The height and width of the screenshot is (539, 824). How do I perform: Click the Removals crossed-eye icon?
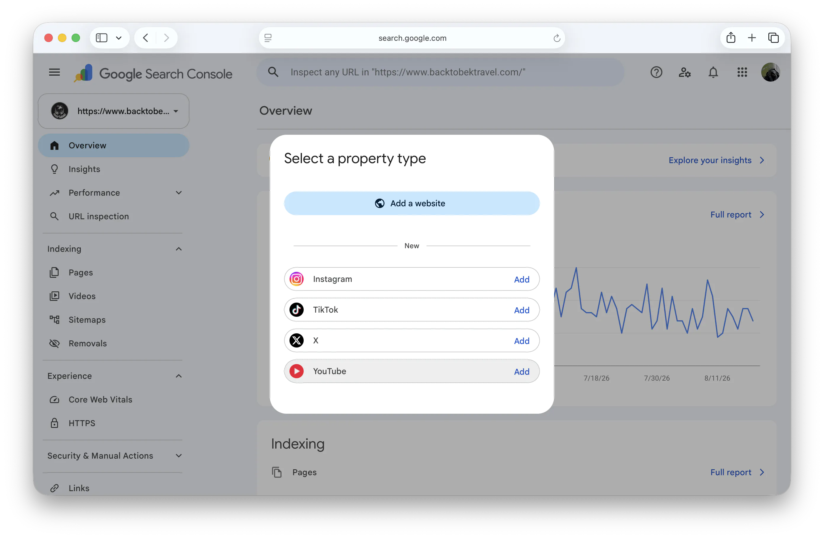[x=54, y=344]
